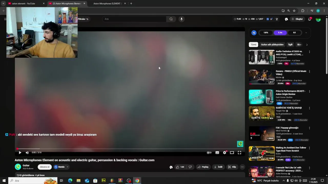This screenshot has height=184, width=328.
Task: Switch to theater mode
Action: (x=232, y=153)
